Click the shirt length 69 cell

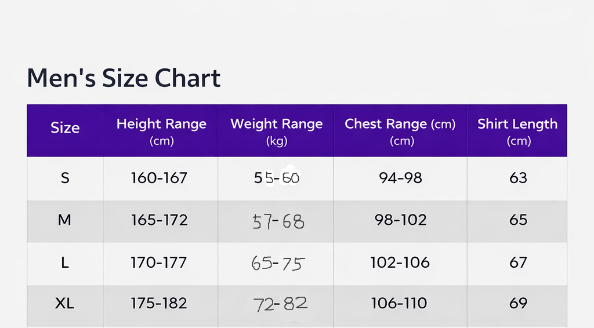coord(518,303)
